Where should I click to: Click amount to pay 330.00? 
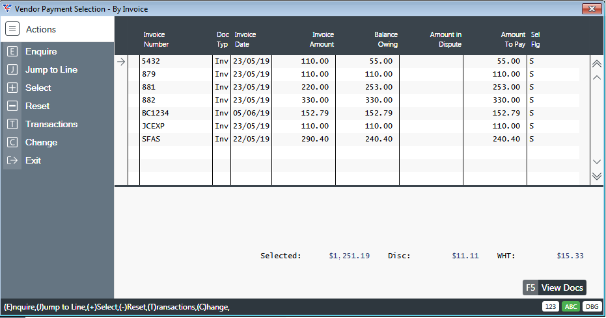coord(506,100)
